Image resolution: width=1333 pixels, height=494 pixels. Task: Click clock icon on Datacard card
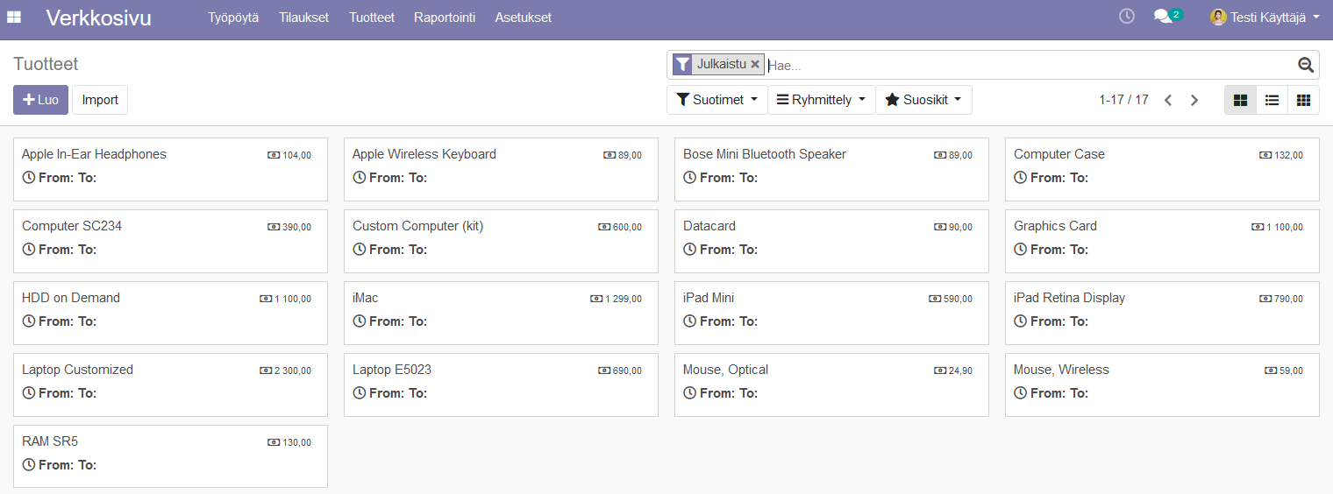click(x=689, y=250)
